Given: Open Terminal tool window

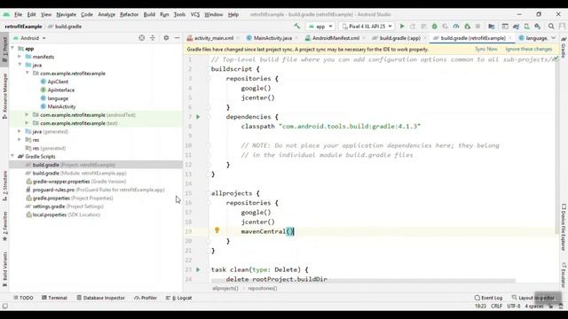Looking at the screenshot, I should click(x=54, y=298).
